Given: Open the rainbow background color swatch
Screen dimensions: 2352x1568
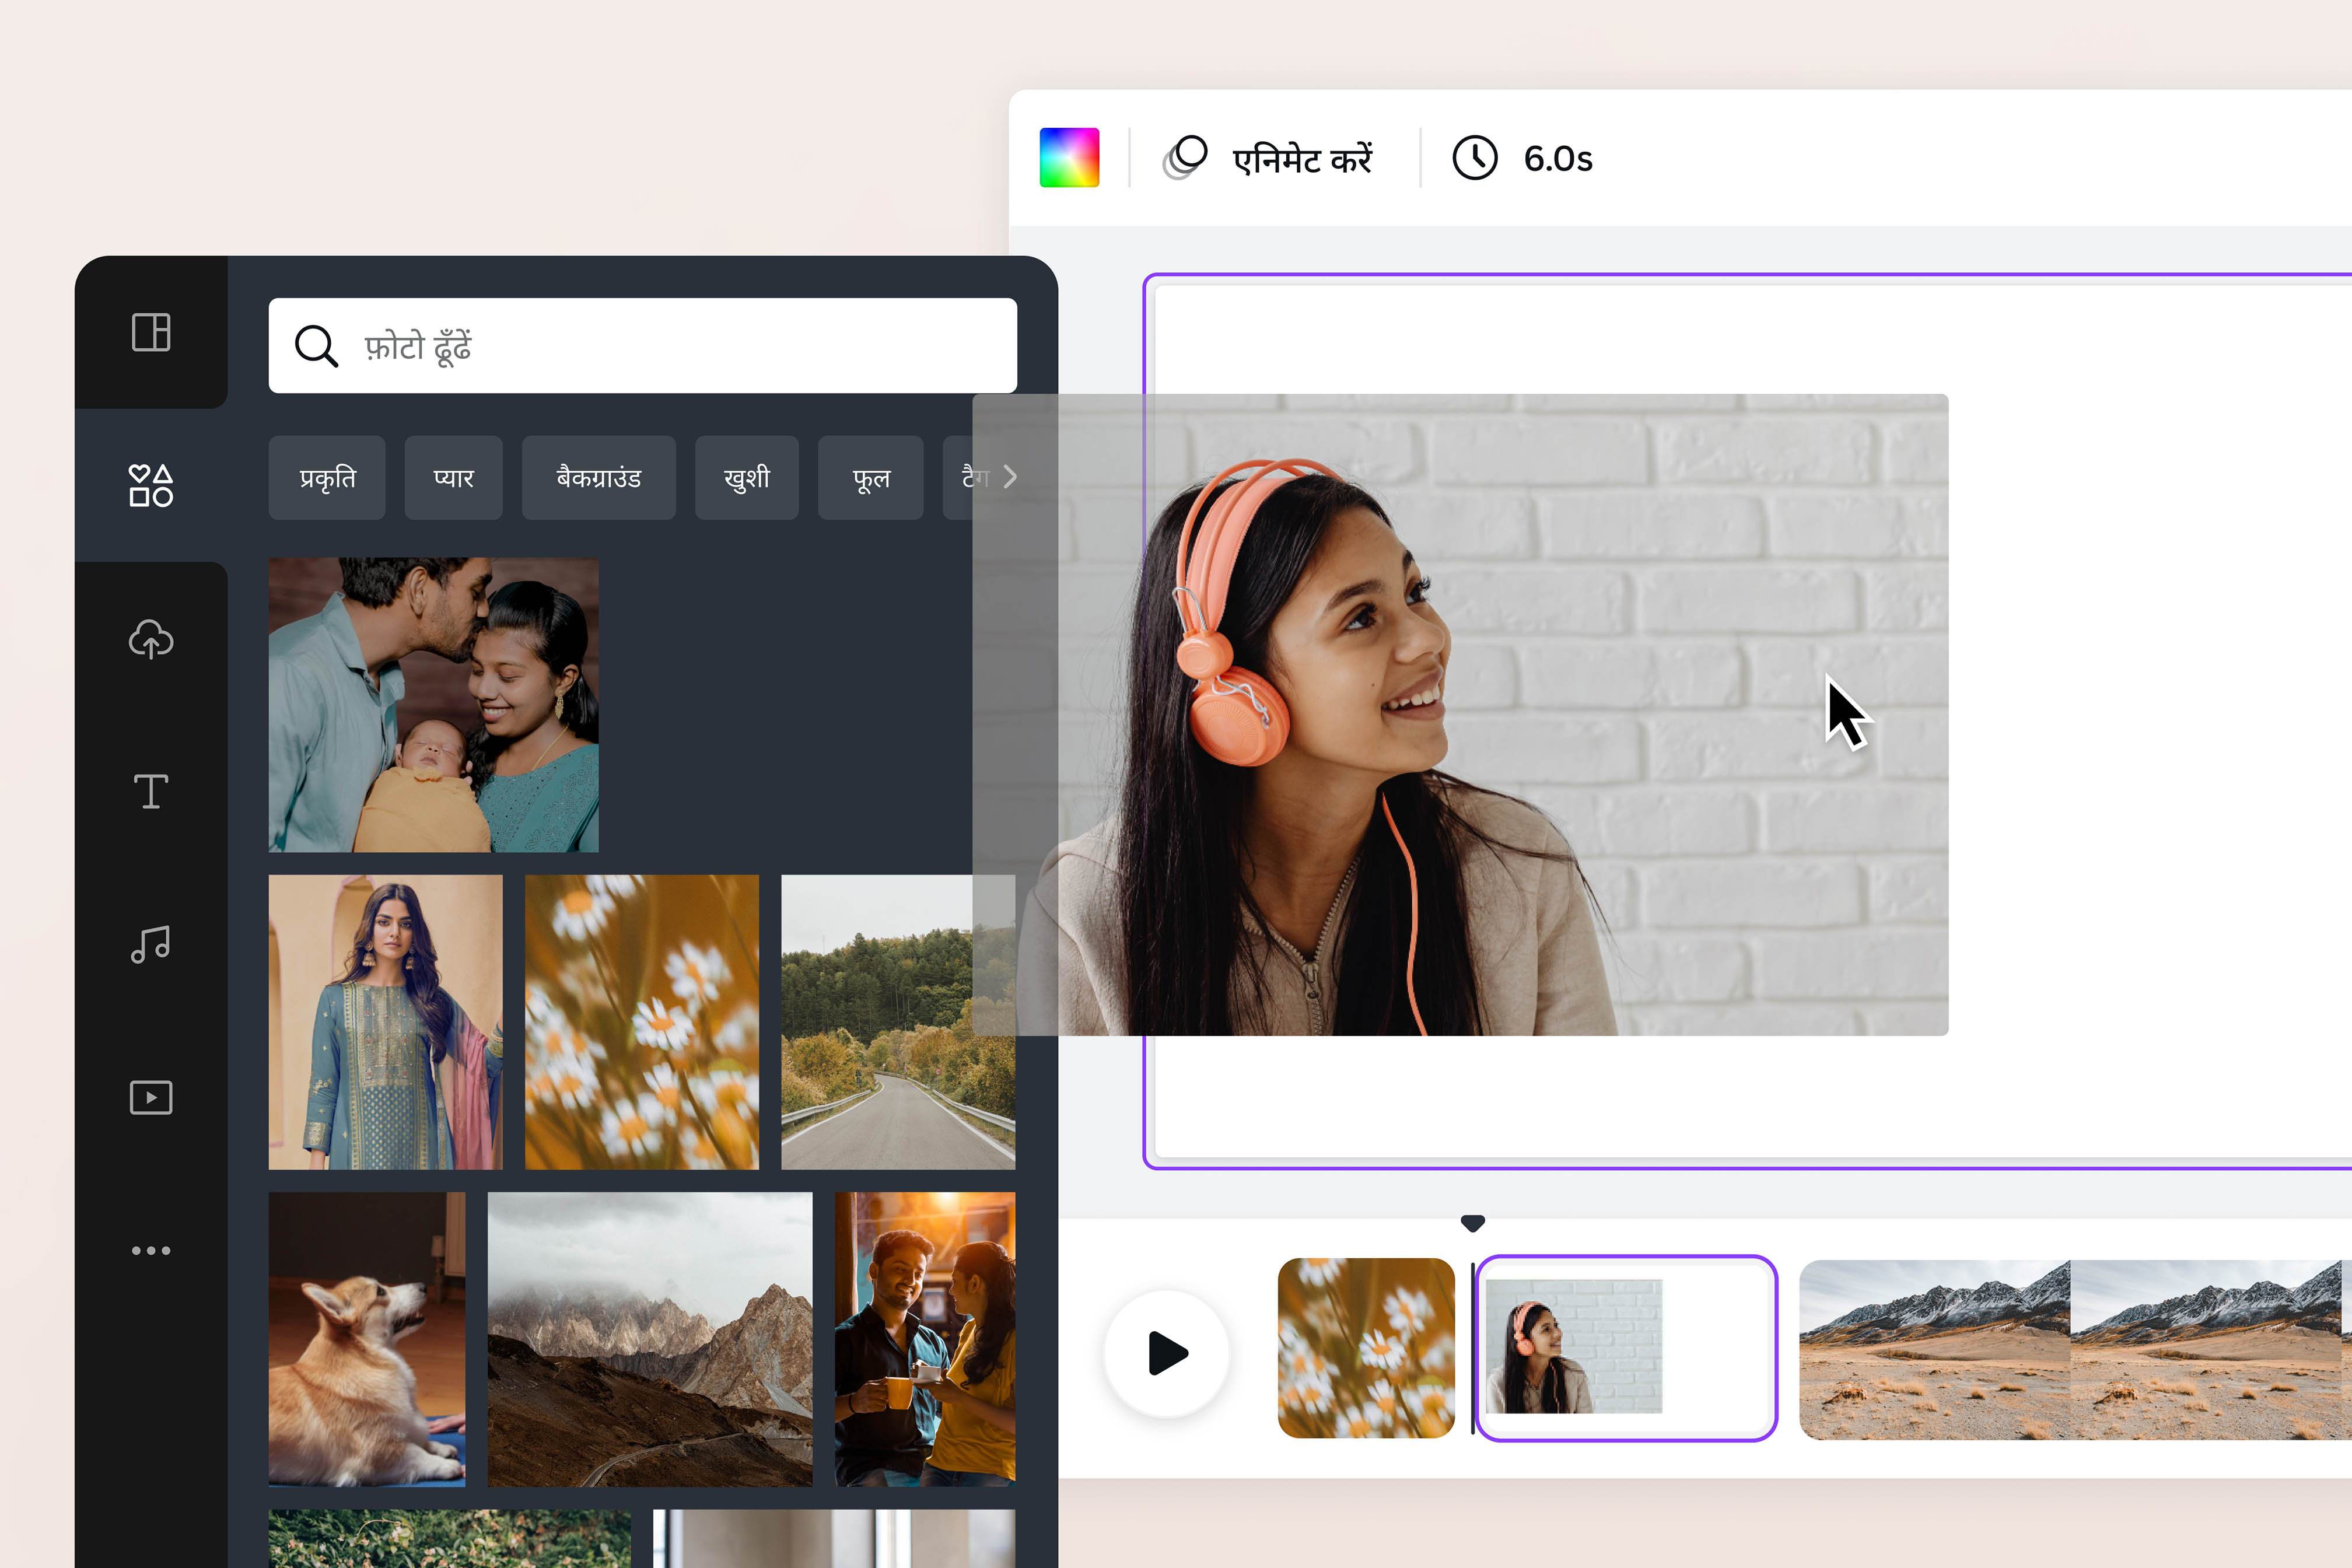Looking at the screenshot, I should pyautogui.click(x=1069, y=157).
